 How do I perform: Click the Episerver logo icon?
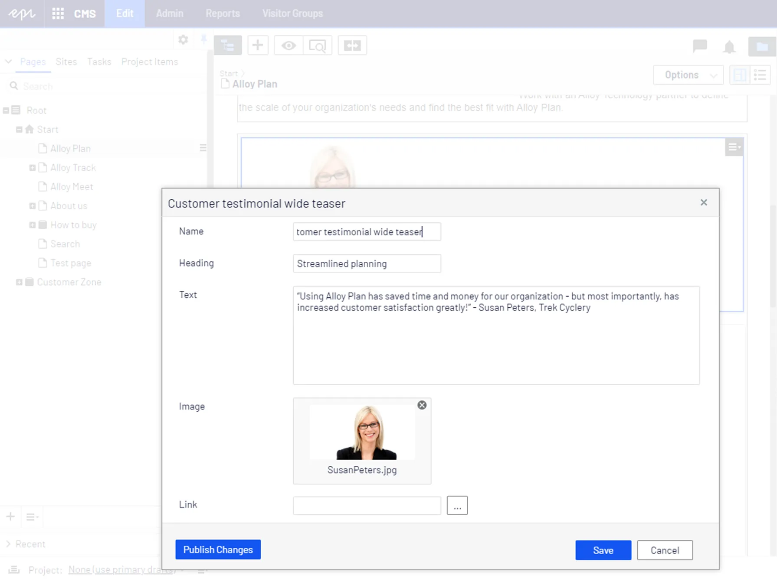22,13
